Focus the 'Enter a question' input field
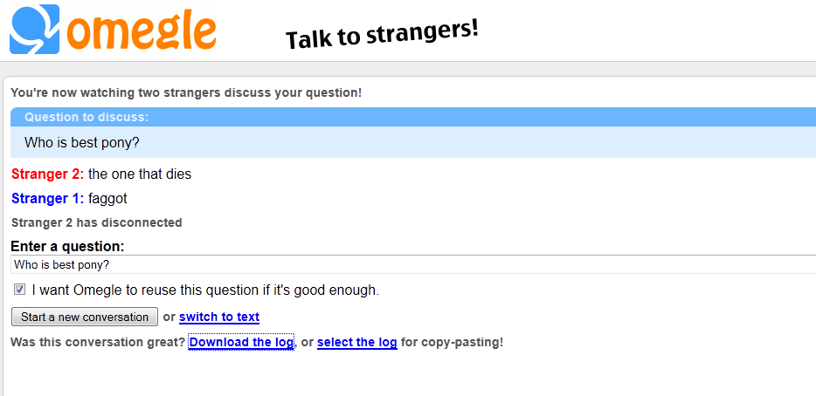The image size is (816, 396). (x=411, y=264)
